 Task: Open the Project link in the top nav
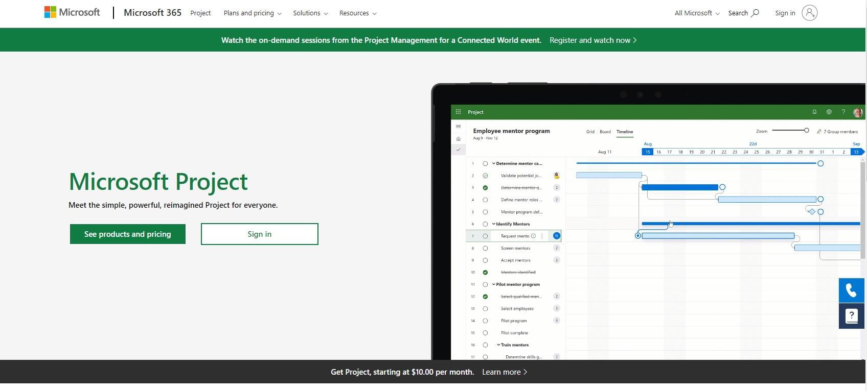click(200, 13)
